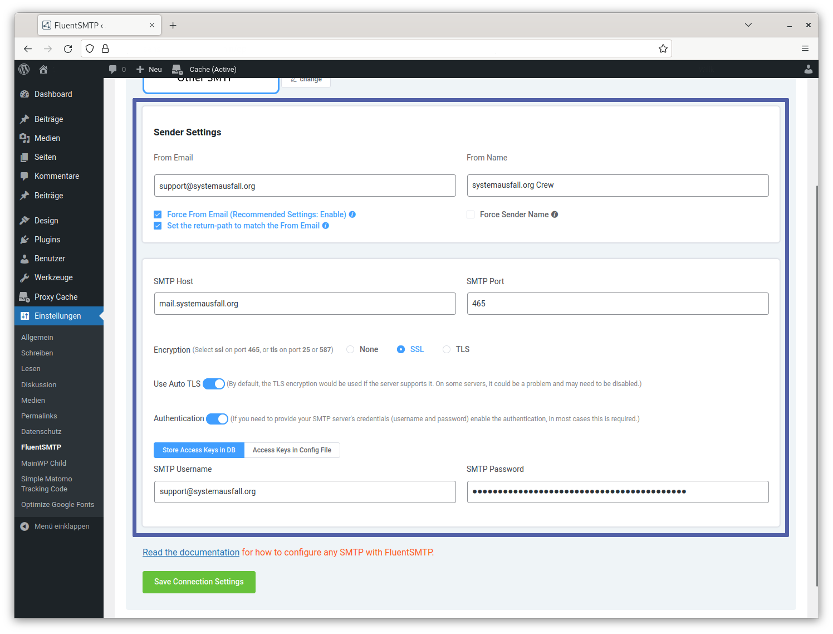Click the padlock site info icon

coord(105,48)
